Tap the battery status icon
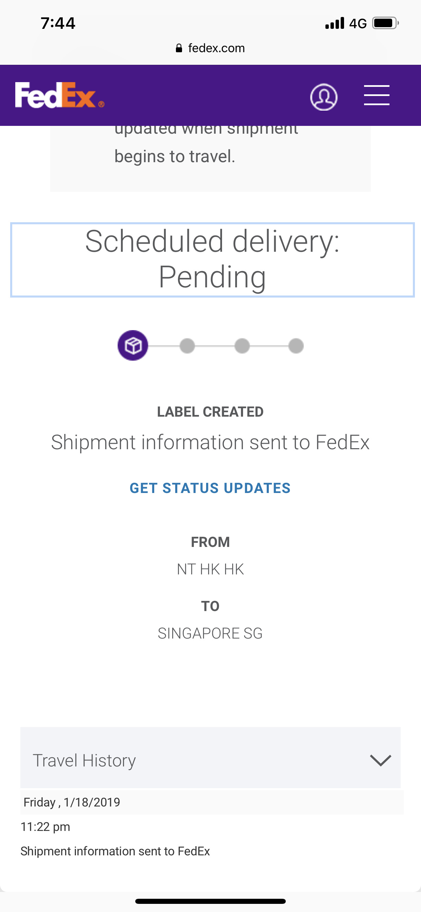This screenshot has width=421, height=912. 385,23
